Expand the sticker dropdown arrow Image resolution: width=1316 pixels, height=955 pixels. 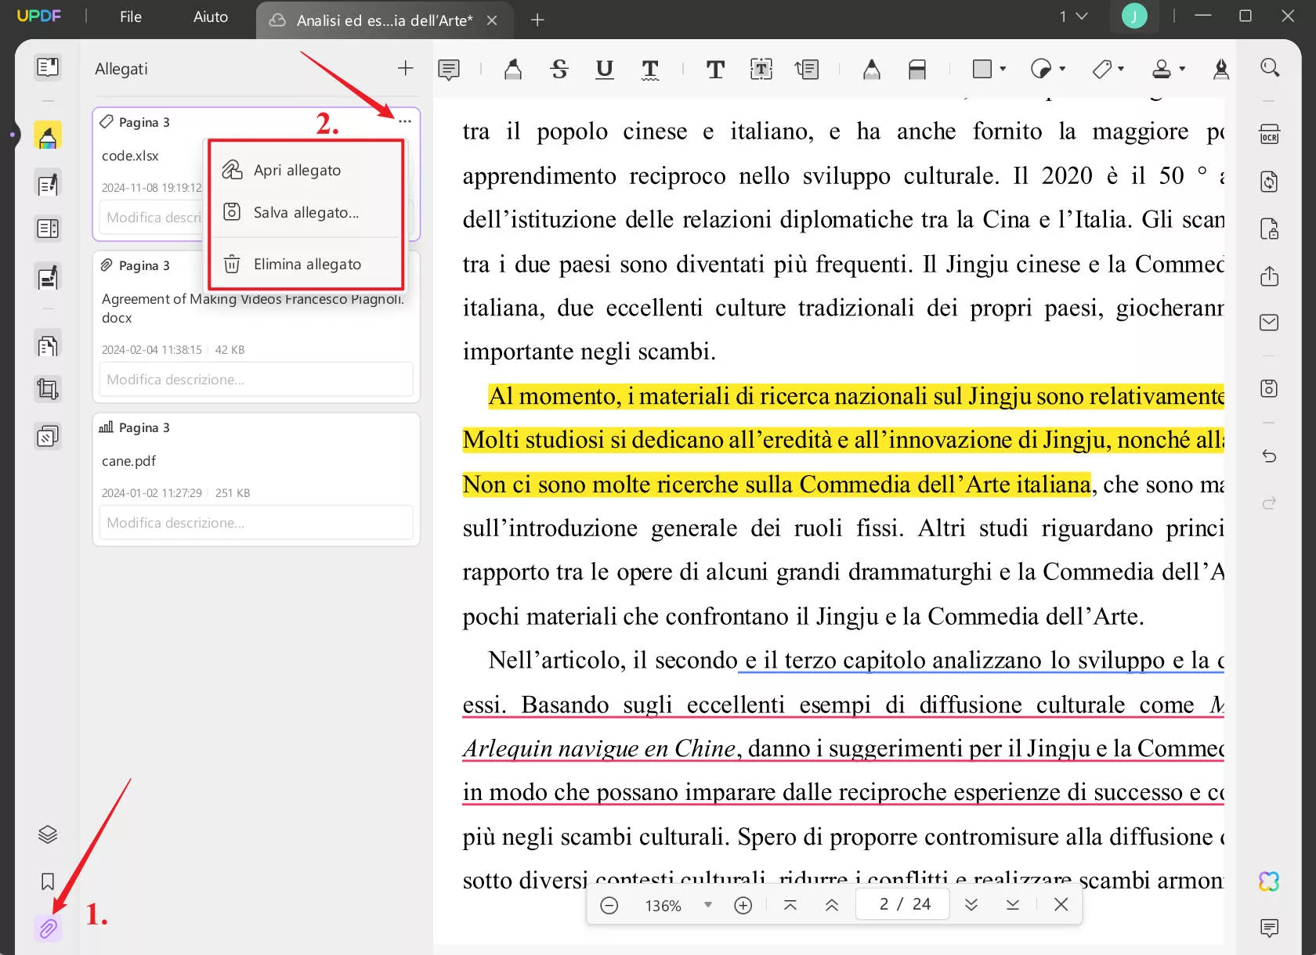(x=1062, y=69)
